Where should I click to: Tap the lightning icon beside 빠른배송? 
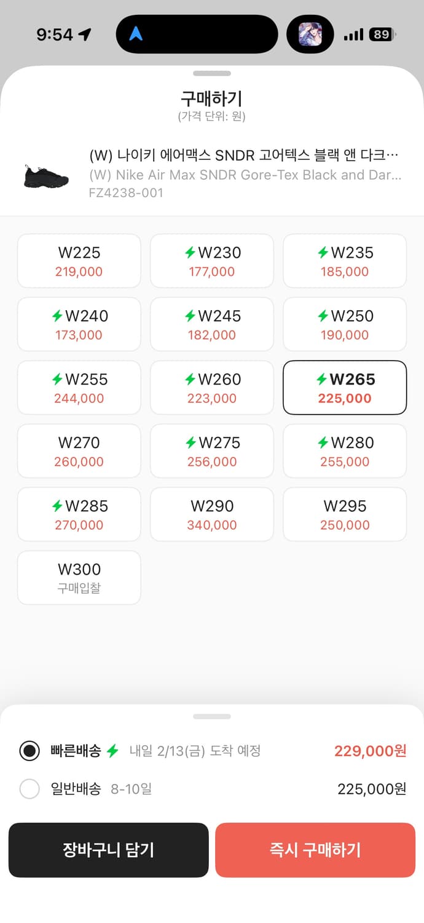click(112, 751)
